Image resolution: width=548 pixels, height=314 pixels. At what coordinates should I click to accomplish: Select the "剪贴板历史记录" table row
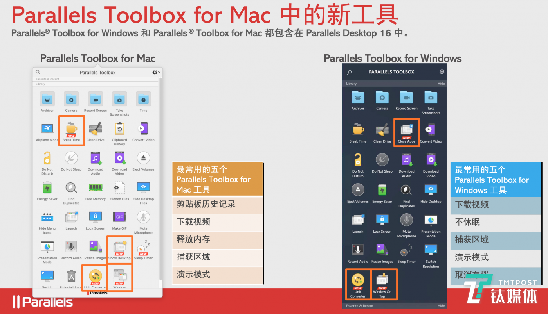tap(217, 205)
